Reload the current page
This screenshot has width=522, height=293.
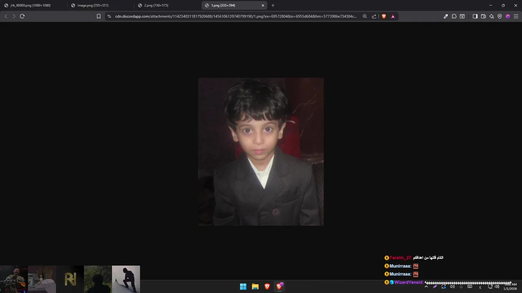click(x=22, y=16)
